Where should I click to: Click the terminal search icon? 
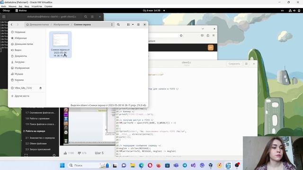pyautogui.click(x=86, y=17)
